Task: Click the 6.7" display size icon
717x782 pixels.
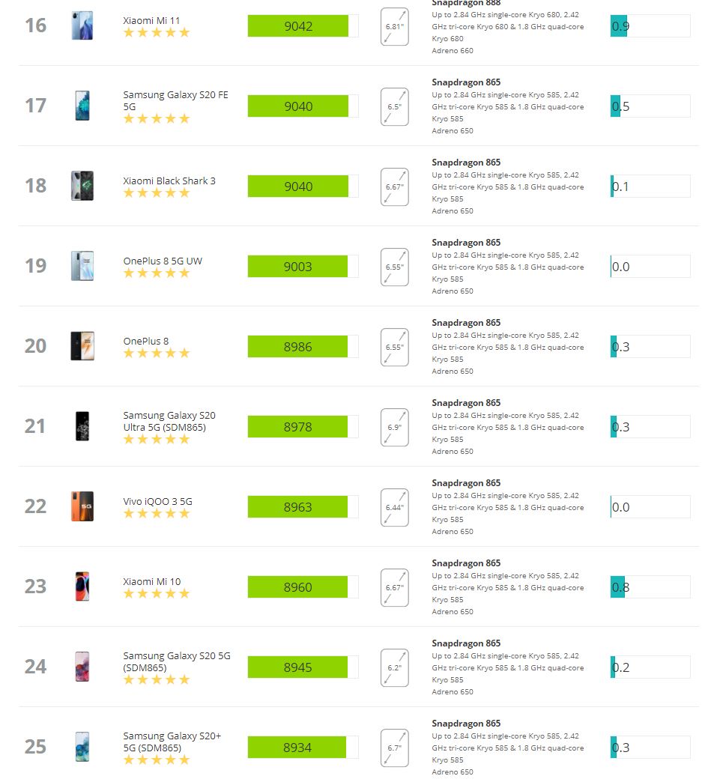Action: [394, 748]
